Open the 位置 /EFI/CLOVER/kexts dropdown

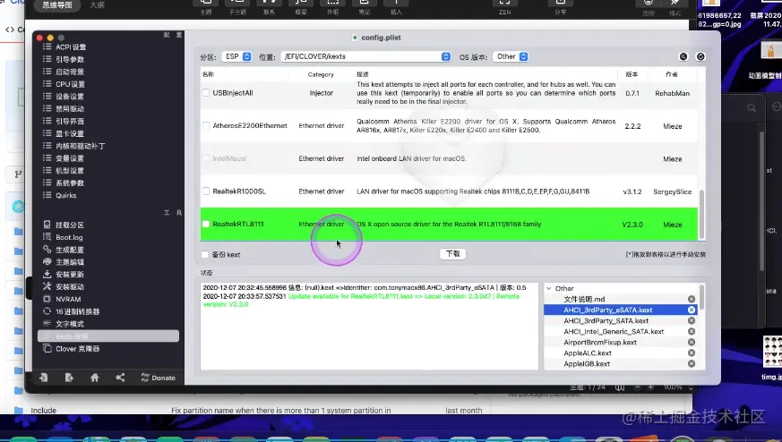[366, 56]
